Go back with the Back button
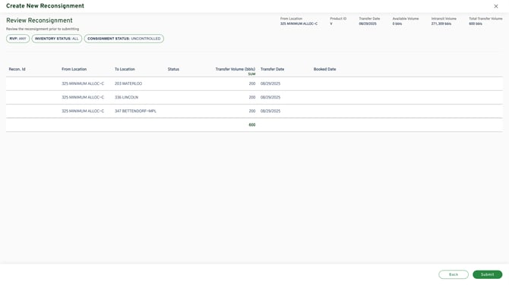 click(x=454, y=274)
